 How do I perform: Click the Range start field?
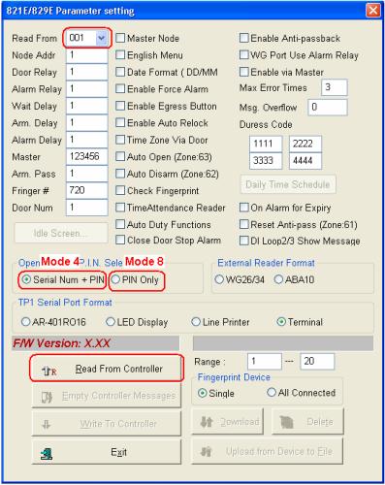pos(265,361)
